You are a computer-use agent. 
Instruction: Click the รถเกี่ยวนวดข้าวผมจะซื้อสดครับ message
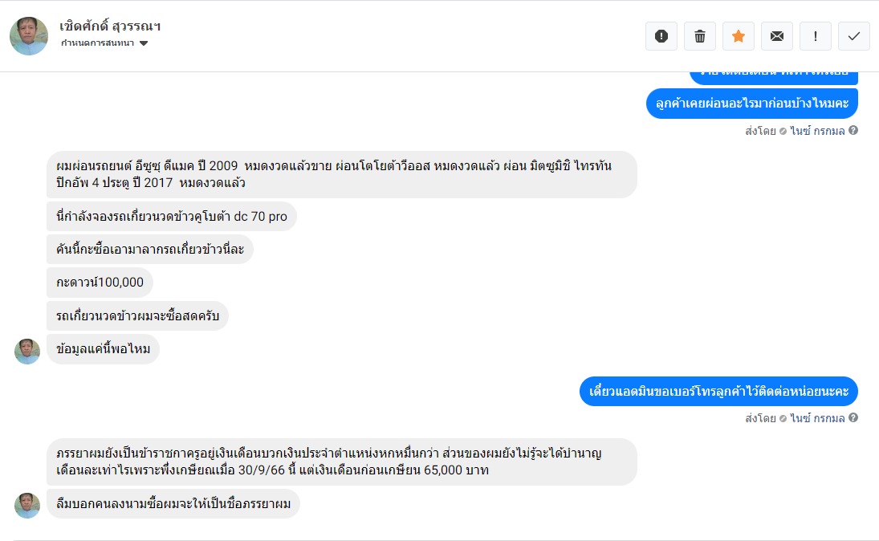coord(137,316)
